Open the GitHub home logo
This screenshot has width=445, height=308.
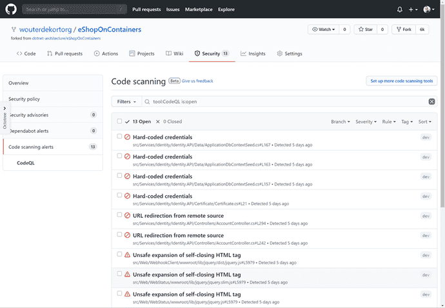(x=11, y=9)
